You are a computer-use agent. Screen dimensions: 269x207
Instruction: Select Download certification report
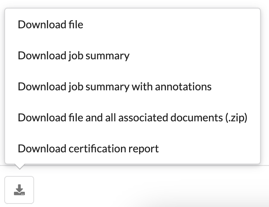(x=133, y=148)
